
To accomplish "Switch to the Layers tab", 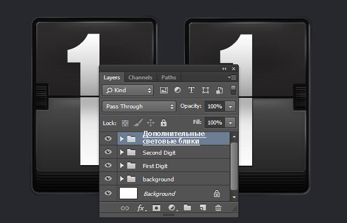I will point(112,78).
